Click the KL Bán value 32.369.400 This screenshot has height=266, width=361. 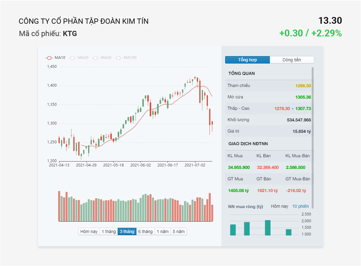[x=268, y=167]
